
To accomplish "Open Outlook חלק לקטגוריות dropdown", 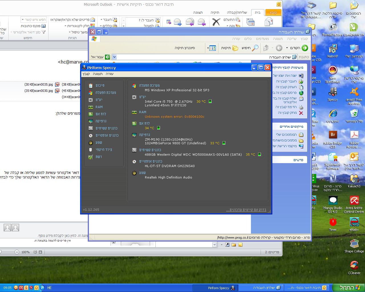I will coord(80,26).
